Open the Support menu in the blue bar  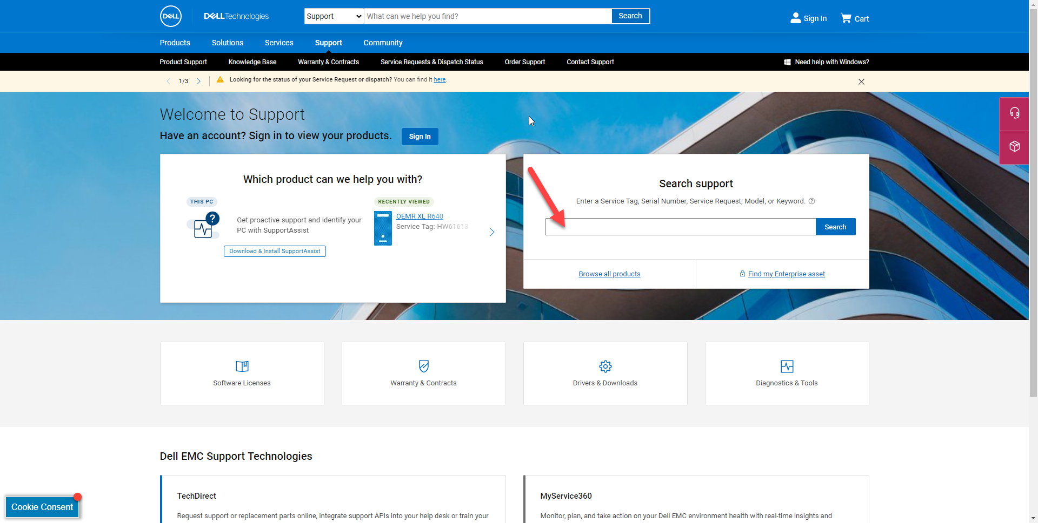[x=329, y=43]
